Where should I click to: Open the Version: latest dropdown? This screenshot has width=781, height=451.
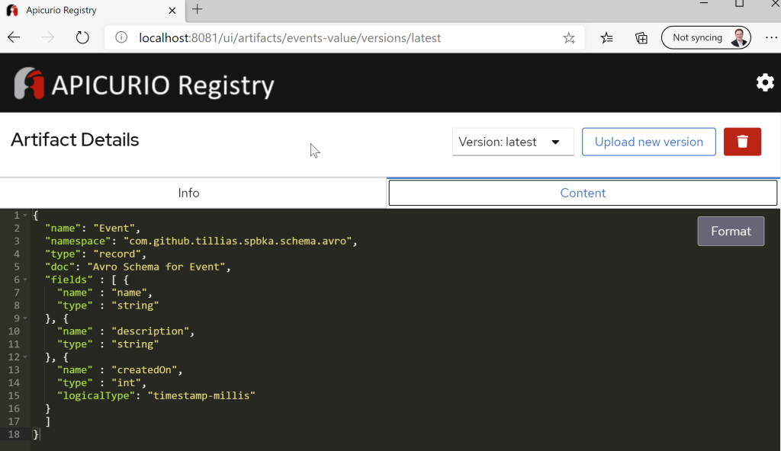[513, 142]
